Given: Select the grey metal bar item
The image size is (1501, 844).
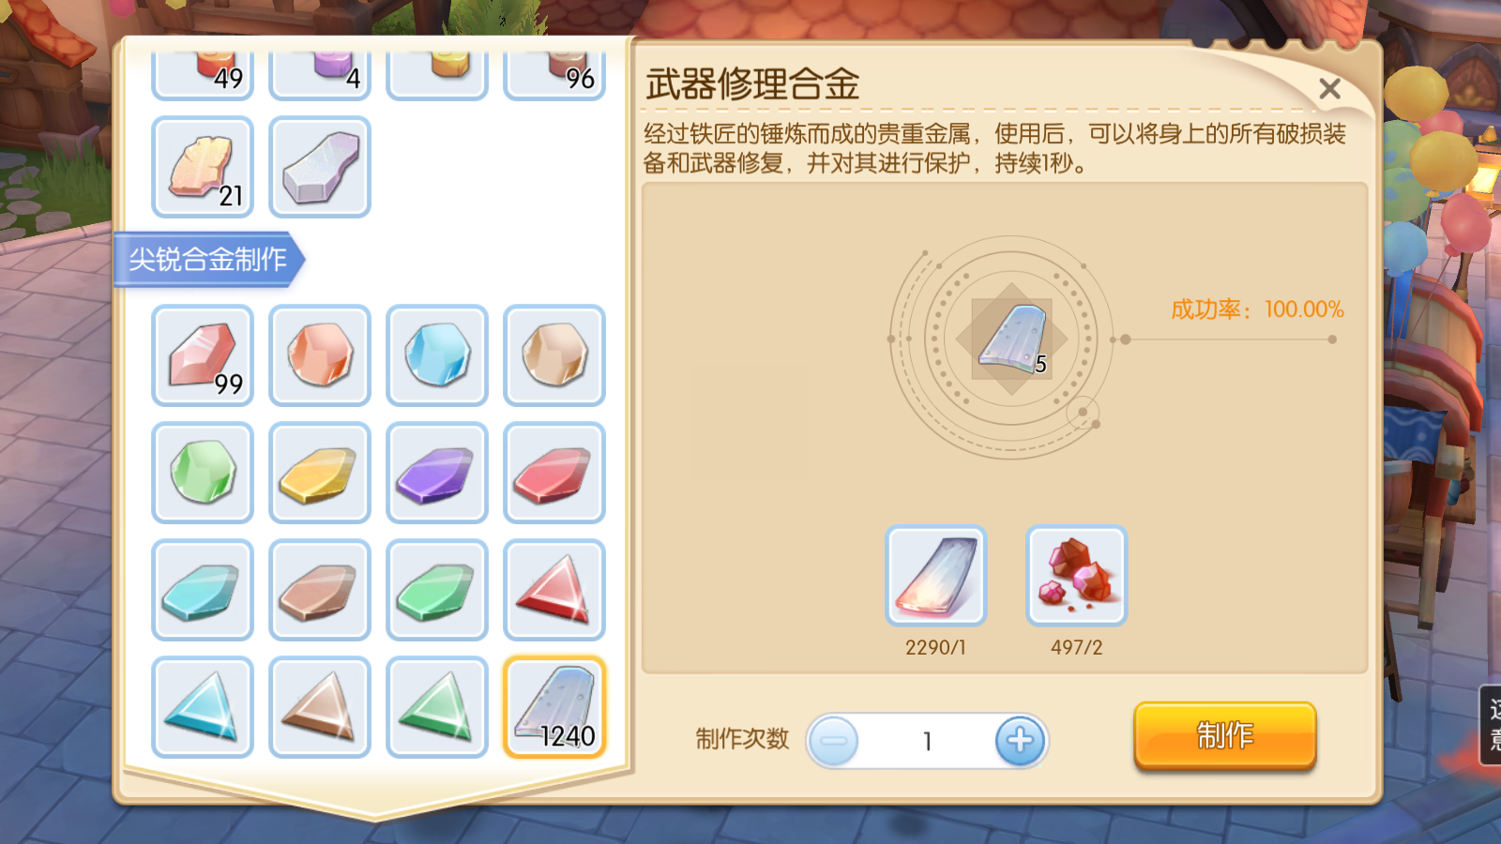Looking at the screenshot, I should pos(320,167).
